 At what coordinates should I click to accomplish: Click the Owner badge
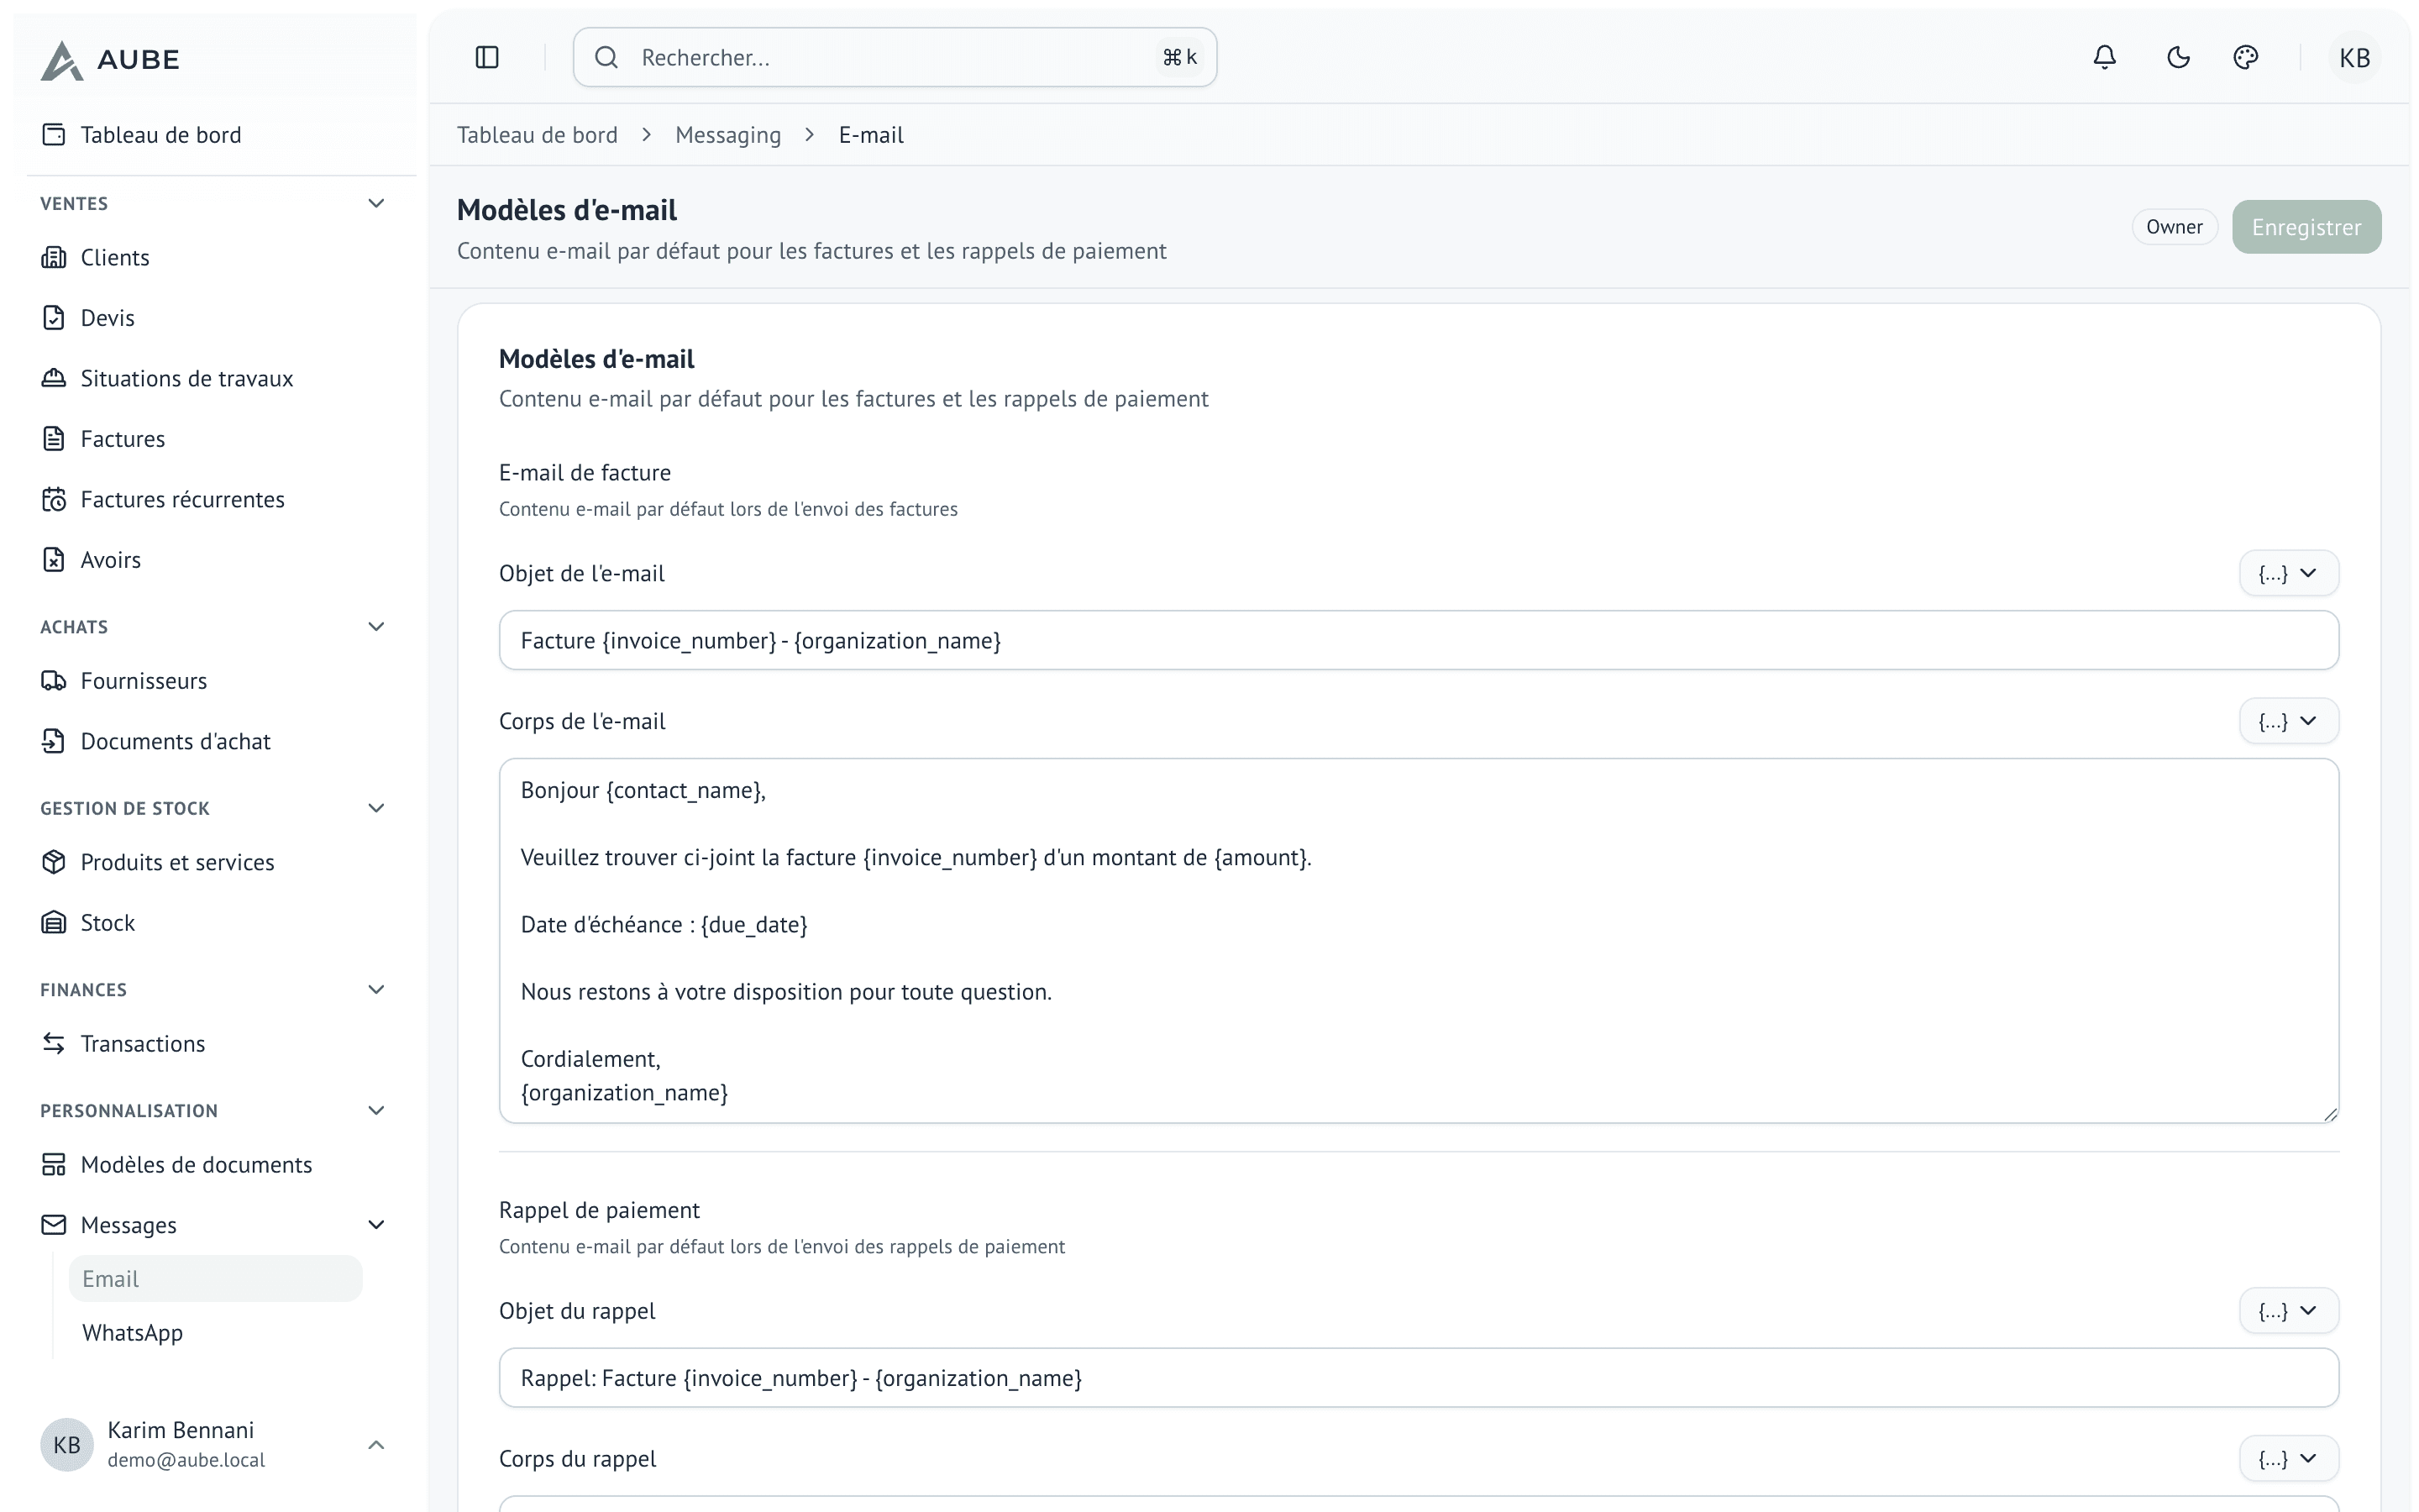2174,227
